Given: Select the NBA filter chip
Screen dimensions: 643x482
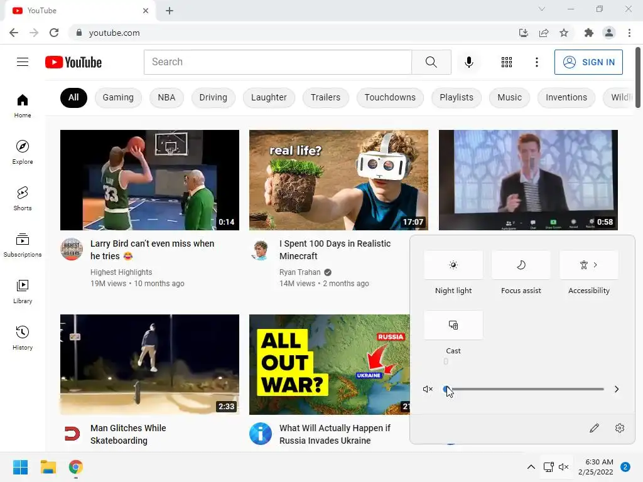Looking at the screenshot, I should coord(166,97).
